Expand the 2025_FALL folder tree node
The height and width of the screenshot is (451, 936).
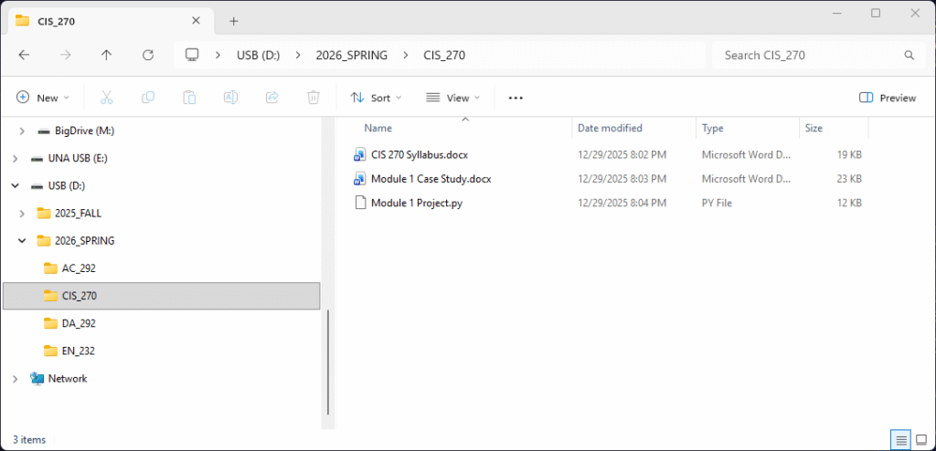click(x=22, y=214)
